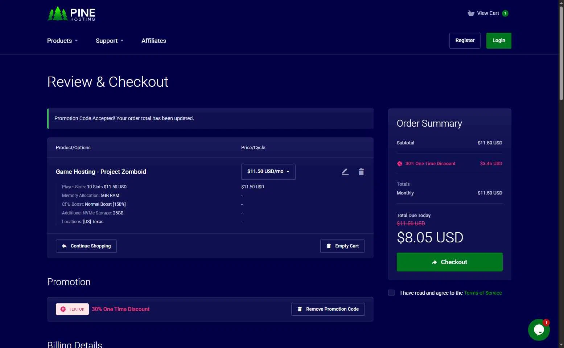Open the View Cart basket icon
Viewport: 564px width, 348px height.
471,13
